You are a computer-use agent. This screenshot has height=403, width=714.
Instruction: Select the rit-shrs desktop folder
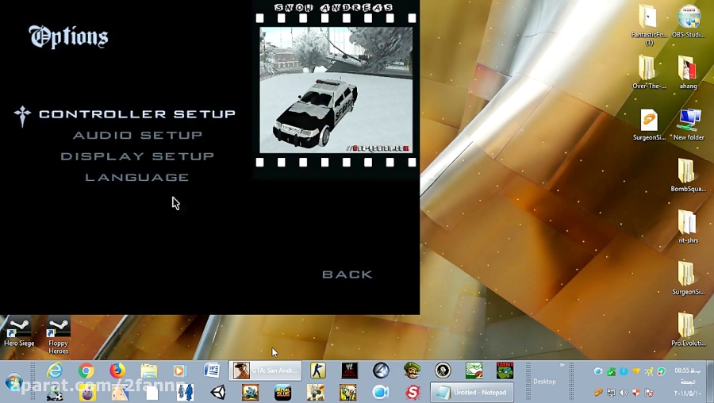pyautogui.click(x=688, y=227)
